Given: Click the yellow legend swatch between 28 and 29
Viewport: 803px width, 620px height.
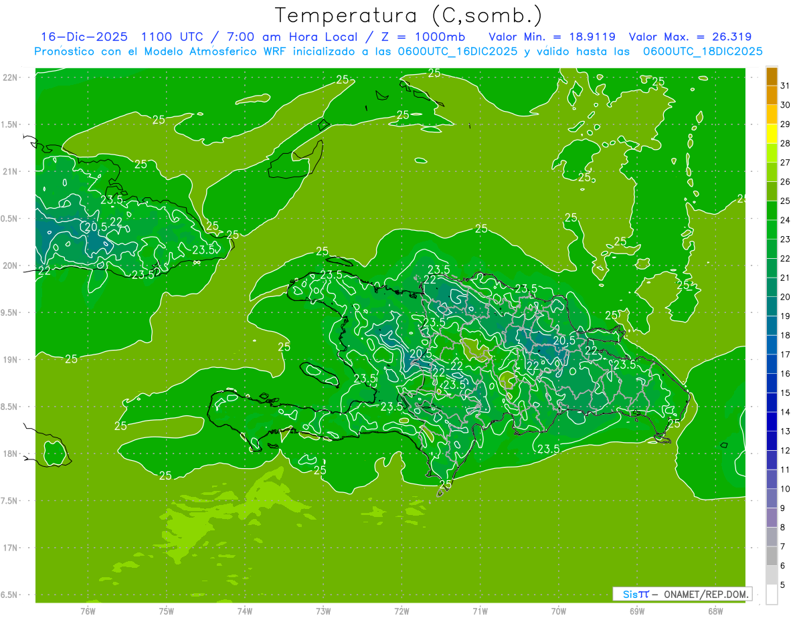Looking at the screenshot, I should point(772,134).
